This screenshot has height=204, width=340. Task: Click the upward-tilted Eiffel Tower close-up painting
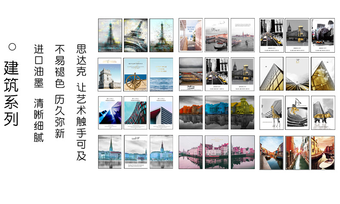[x=135, y=35]
